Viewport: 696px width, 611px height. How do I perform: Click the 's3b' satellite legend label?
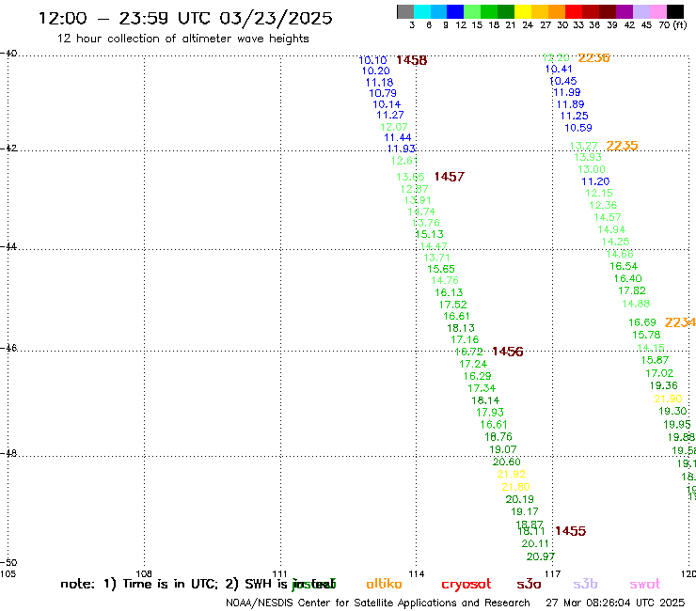tap(585, 584)
